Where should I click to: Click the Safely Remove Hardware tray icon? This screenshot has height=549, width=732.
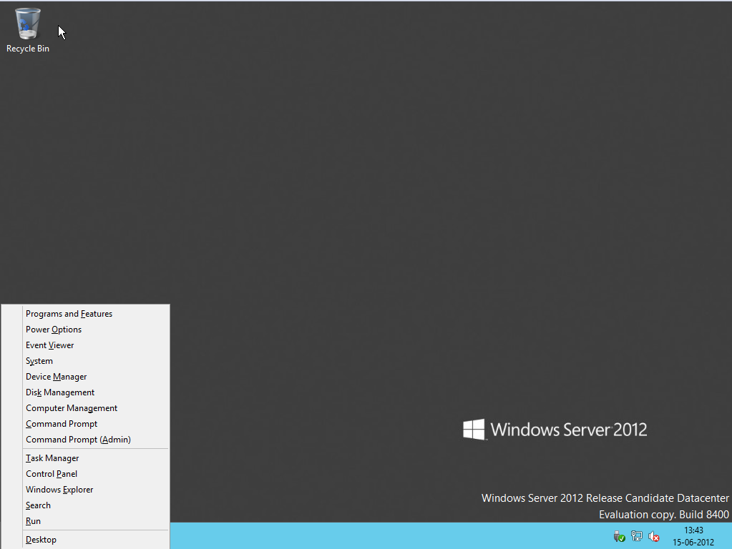point(620,536)
